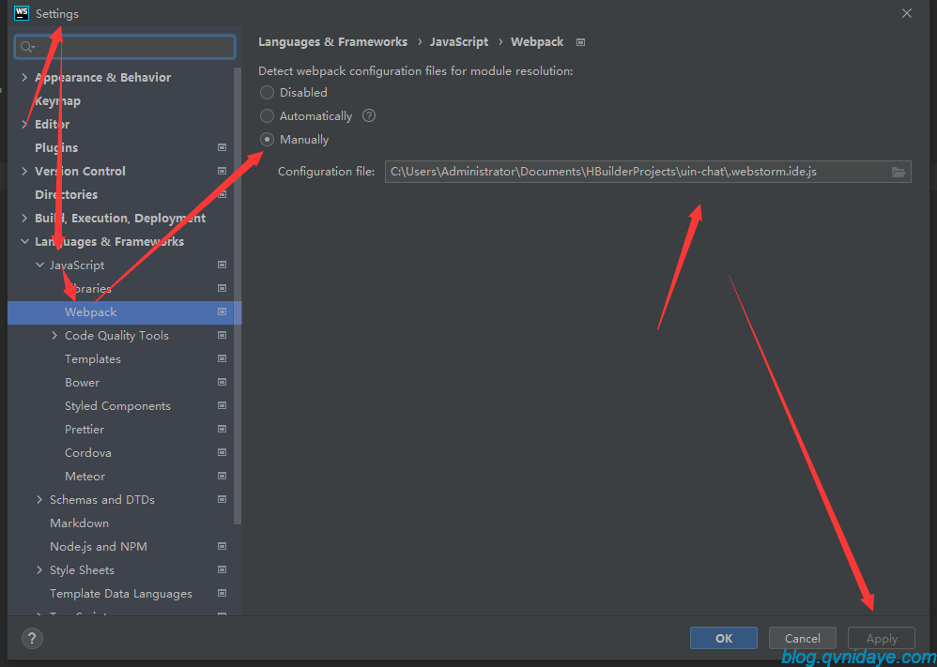Click the project-level icon beside Libraries row
Image resolution: width=937 pixels, height=667 pixels.
[222, 288]
